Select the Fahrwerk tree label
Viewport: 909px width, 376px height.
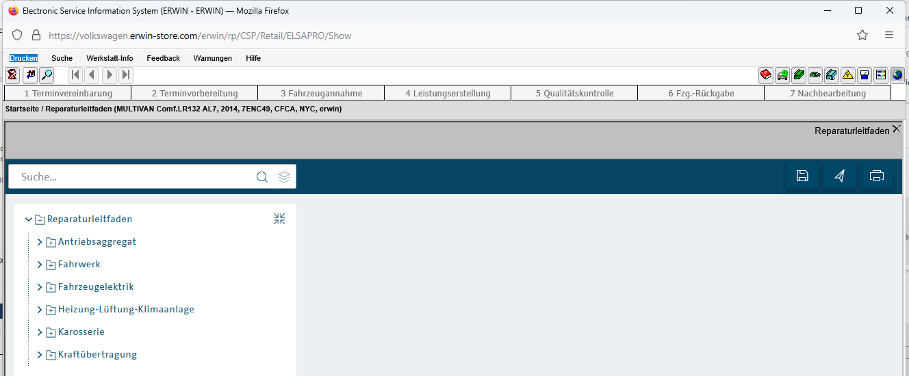click(x=79, y=265)
